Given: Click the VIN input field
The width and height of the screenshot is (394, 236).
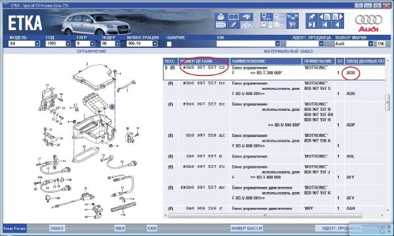Looking at the screenshot, I should [246, 44].
